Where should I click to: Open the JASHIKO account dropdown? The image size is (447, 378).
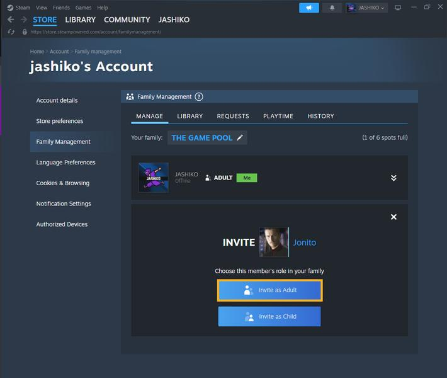point(366,8)
